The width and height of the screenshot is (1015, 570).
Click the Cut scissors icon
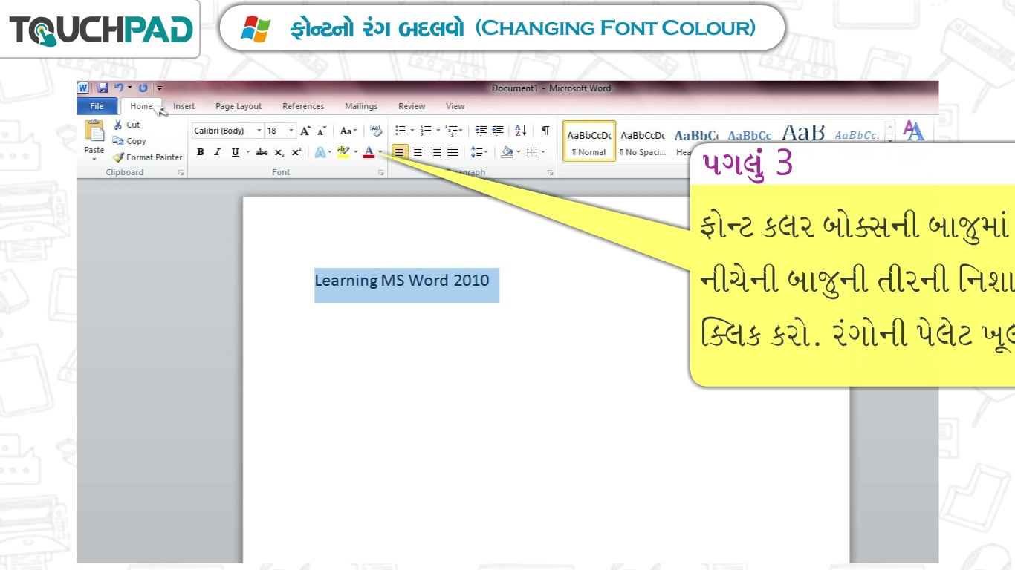pos(118,125)
